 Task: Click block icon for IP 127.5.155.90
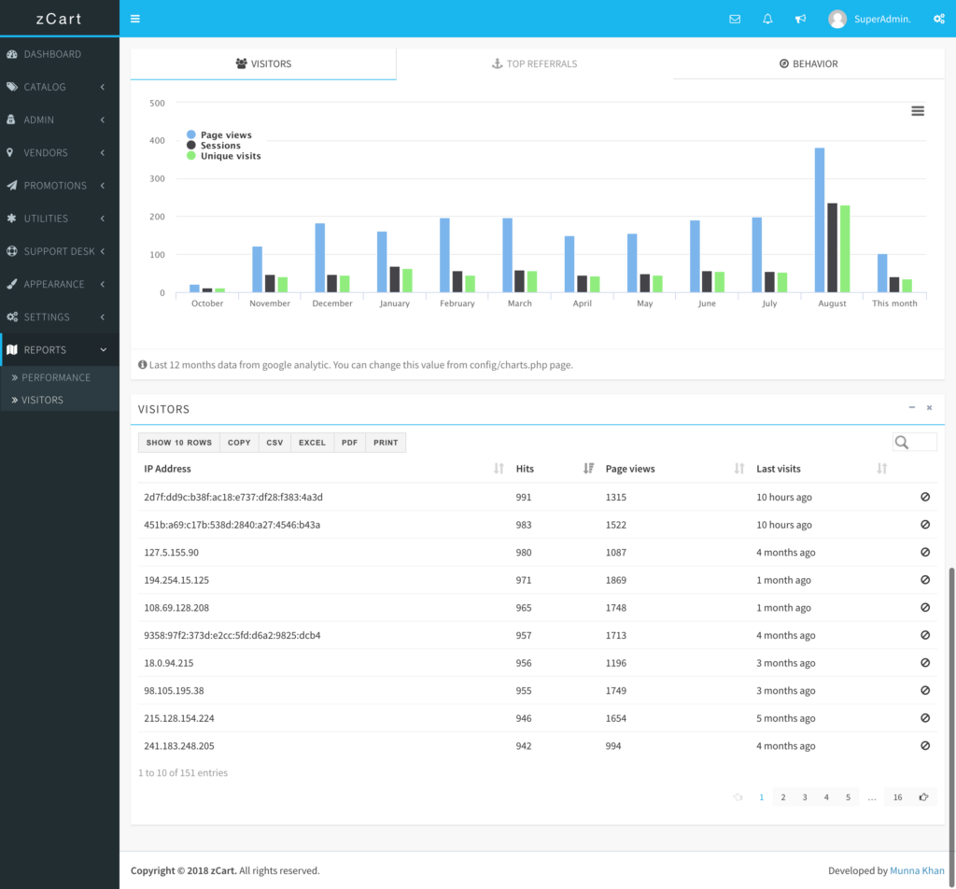(x=925, y=552)
